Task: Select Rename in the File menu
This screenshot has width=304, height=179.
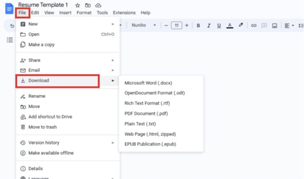Action: [67, 96]
